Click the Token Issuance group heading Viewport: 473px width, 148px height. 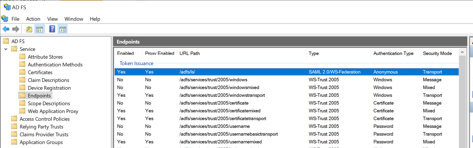pos(136,64)
